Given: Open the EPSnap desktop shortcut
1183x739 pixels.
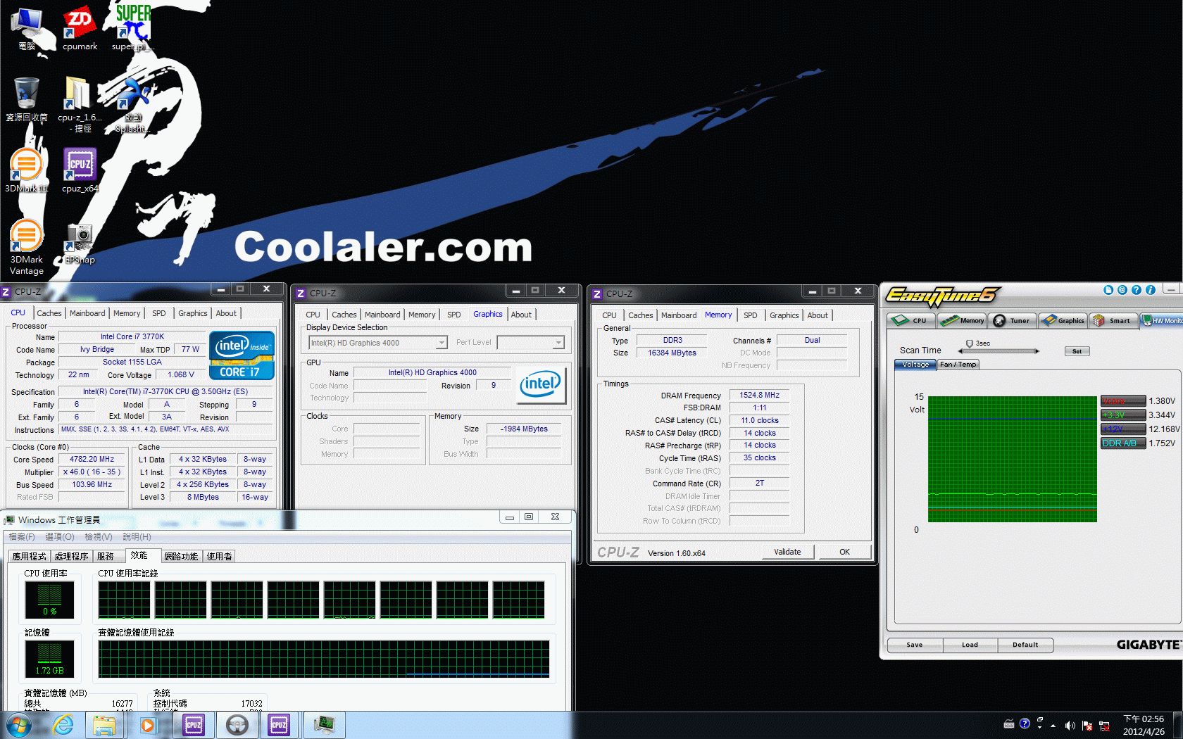Looking at the screenshot, I should (80, 243).
